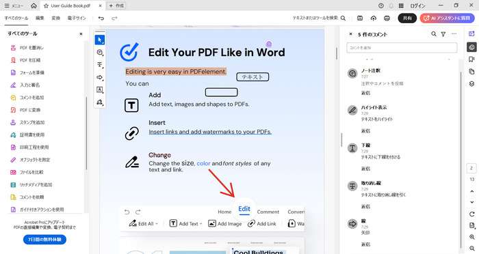Viewport: 479px width, 254px height.
Task: Create a new tab with 作成
Action: 117,5
